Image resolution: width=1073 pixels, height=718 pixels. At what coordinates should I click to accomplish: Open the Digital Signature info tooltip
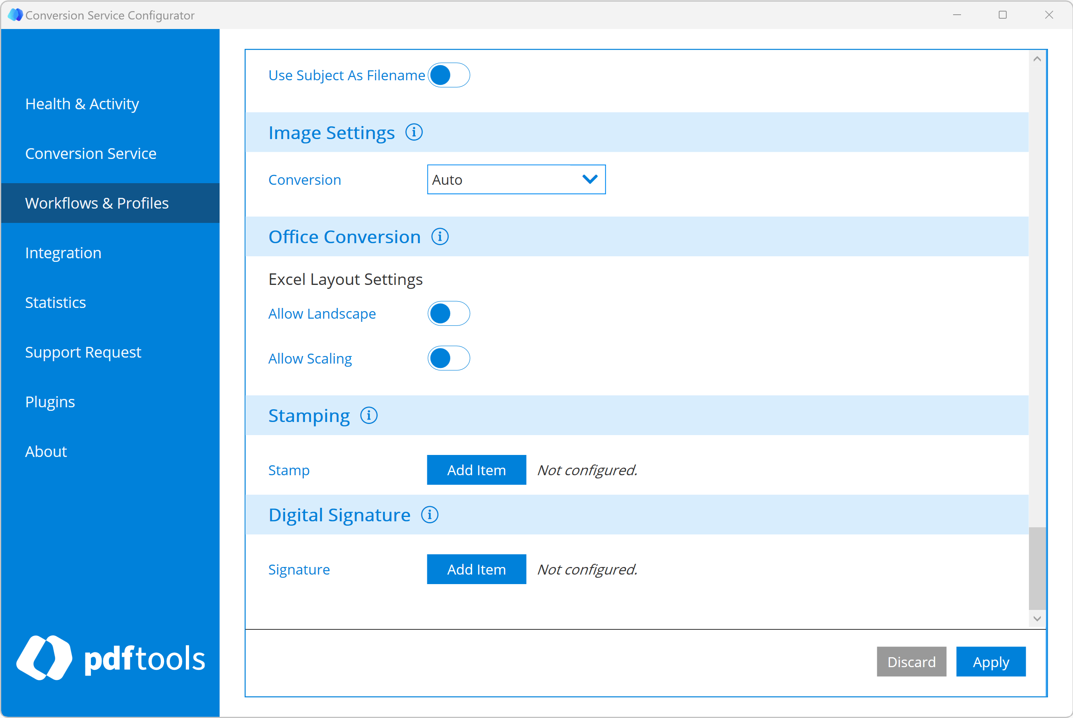[x=430, y=515]
